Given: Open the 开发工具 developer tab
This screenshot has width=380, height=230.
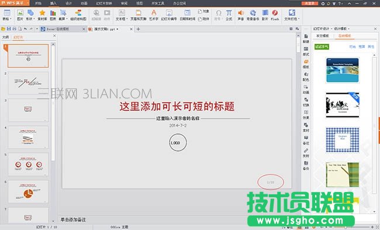Looking at the screenshot, I should click(x=158, y=4).
